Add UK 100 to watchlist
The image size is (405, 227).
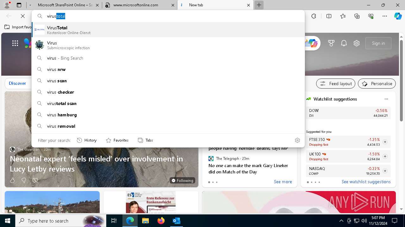pyautogui.click(x=385, y=156)
